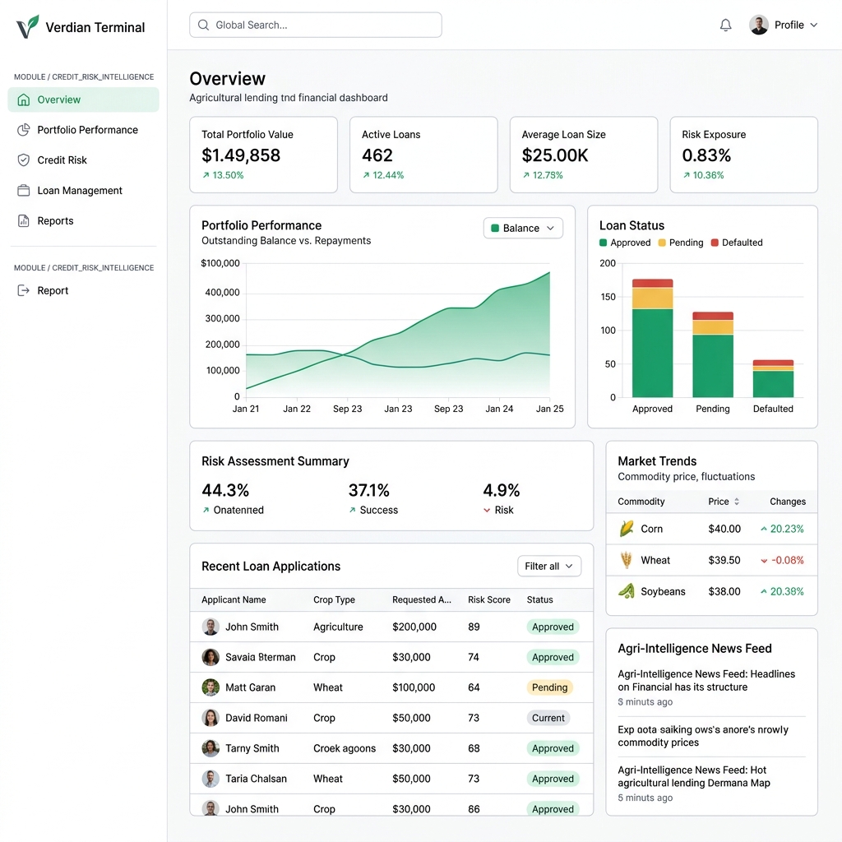
Task: Click the Current status badge for David Romani
Action: [548, 718]
